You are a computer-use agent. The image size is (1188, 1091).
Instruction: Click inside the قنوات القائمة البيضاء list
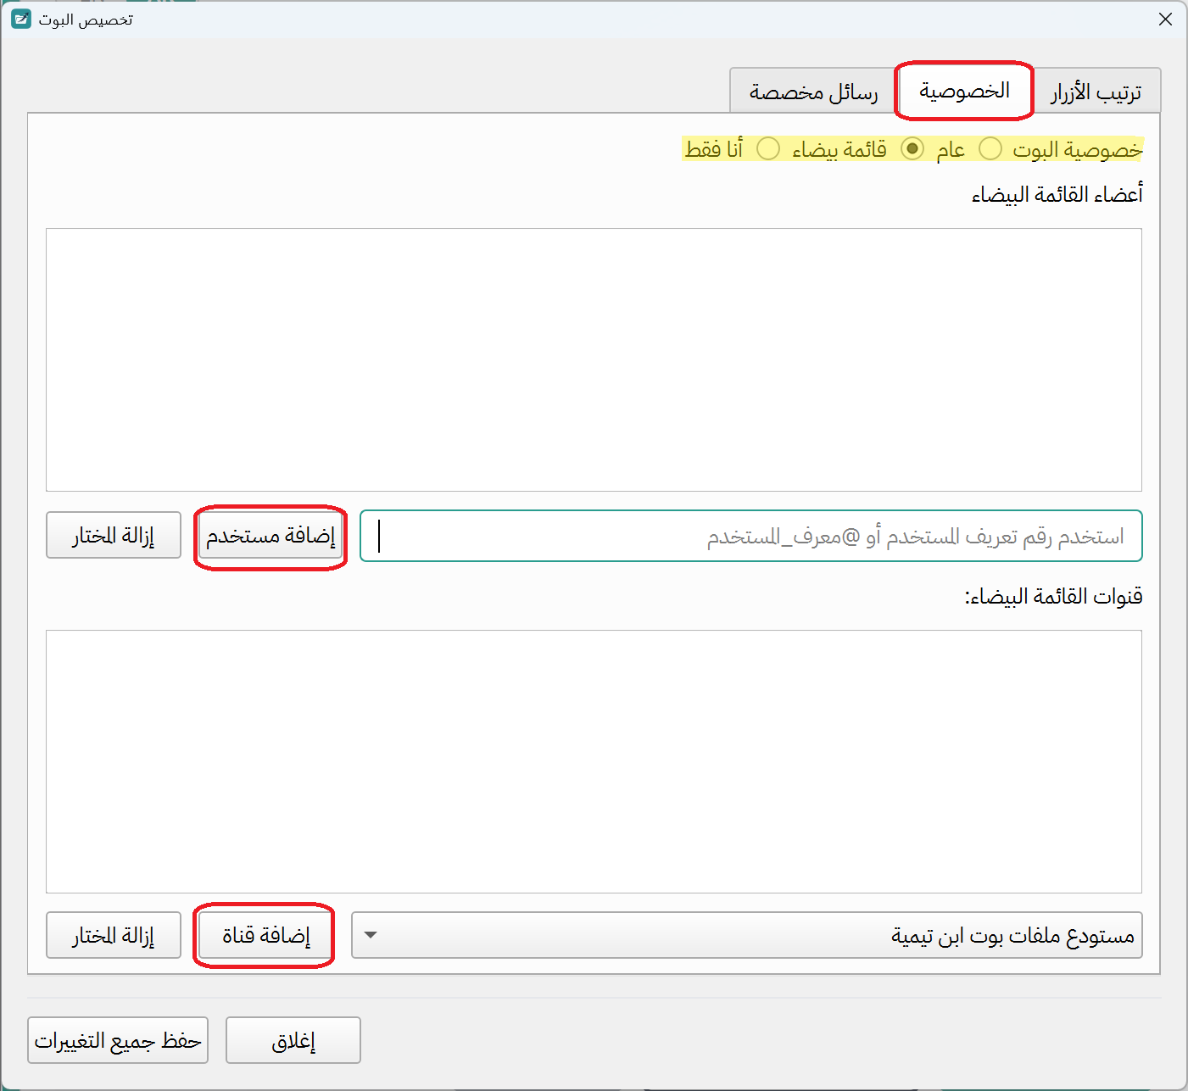click(594, 763)
